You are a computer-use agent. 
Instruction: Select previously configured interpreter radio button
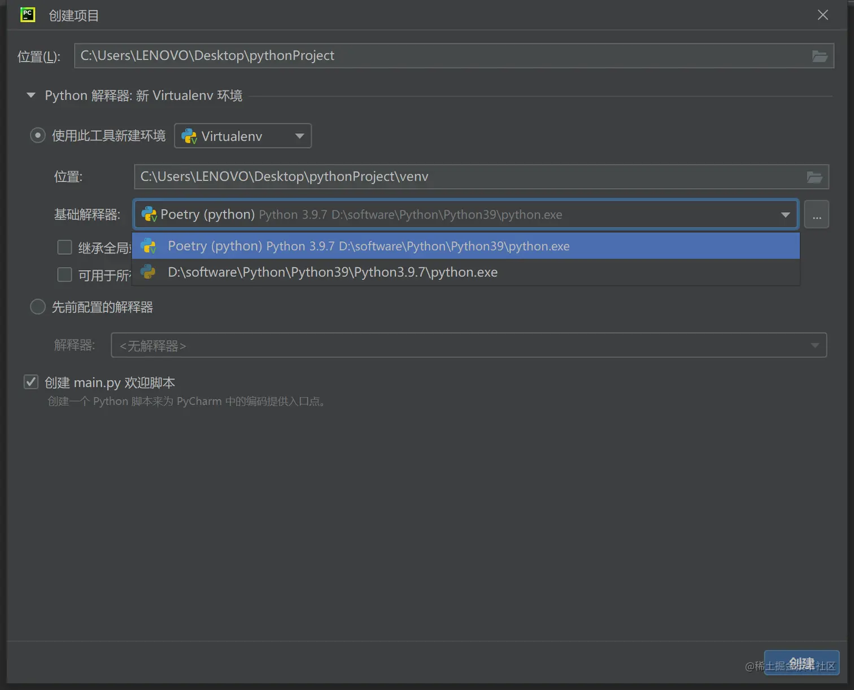[x=38, y=307]
